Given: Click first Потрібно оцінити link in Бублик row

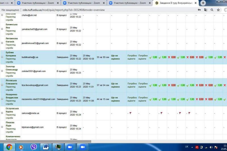Looking at the screenshot, I should tap(132, 57).
